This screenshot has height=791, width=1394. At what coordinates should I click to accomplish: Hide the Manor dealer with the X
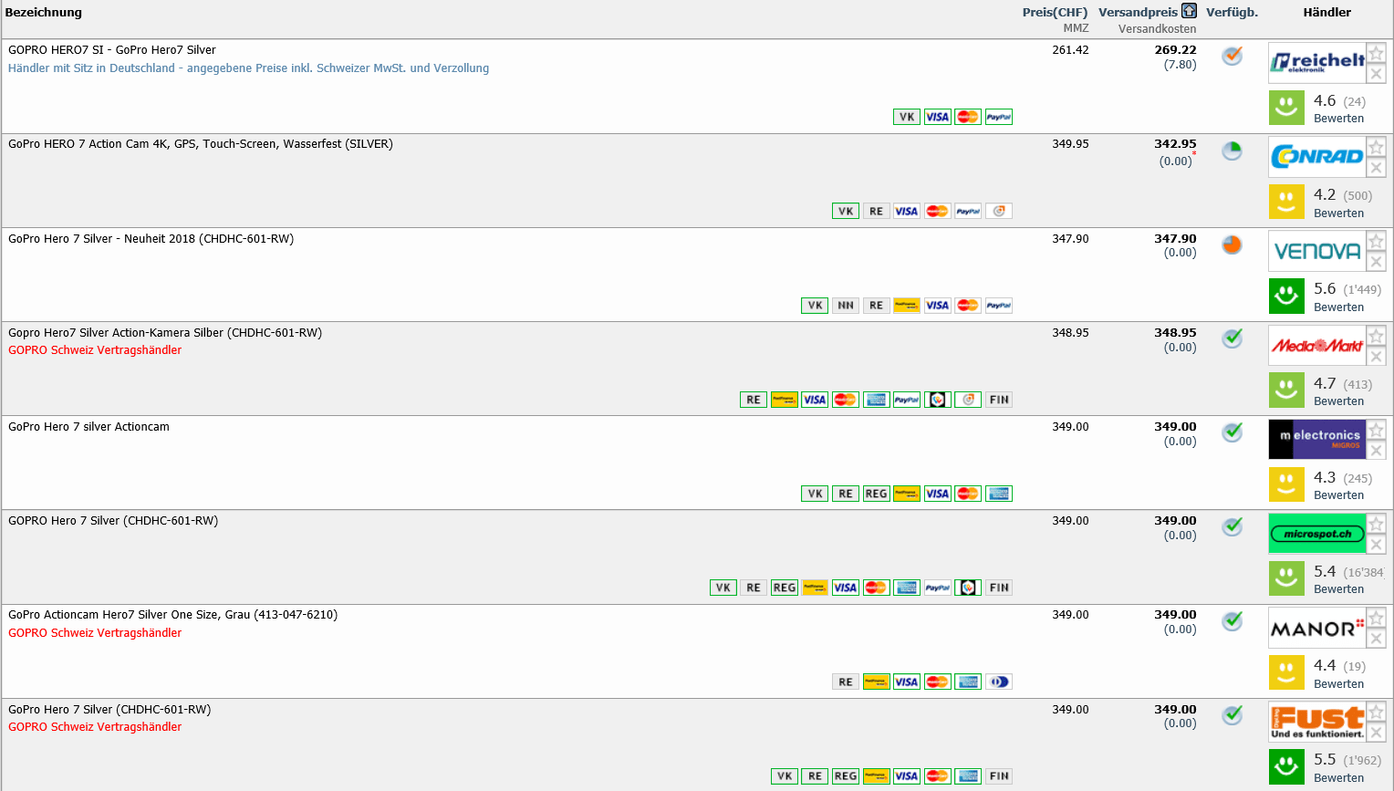tap(1376, 639)
